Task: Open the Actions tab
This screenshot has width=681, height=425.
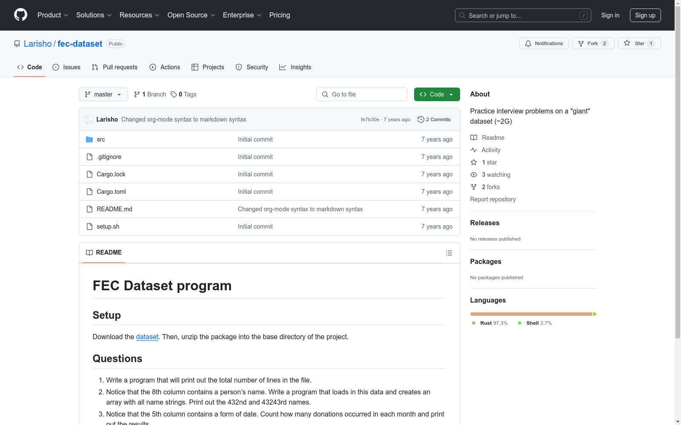Action: point(165,67)
